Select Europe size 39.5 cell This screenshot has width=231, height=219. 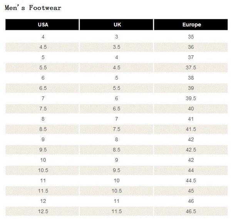pos(191,98)
